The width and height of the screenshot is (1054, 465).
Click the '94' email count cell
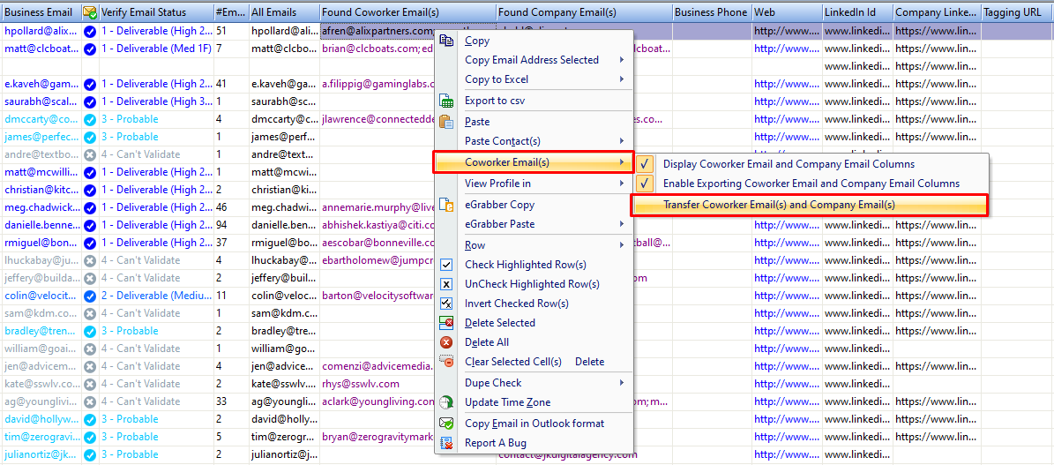click(x=232, y=225)
